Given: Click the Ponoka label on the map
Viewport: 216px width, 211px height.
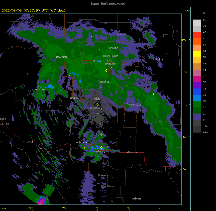Looking at the screenshot, I should [x=120, y=34].
